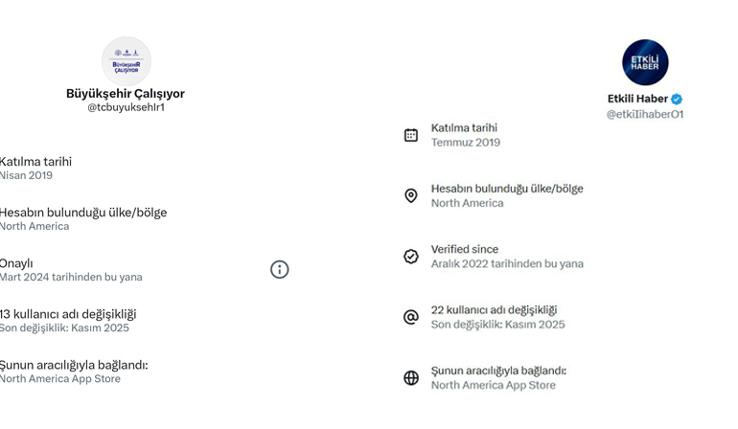Click Onaylı Mart 2024 verification entry
The height and width of the screenshot is (429, 738).
tap(71, 270)
